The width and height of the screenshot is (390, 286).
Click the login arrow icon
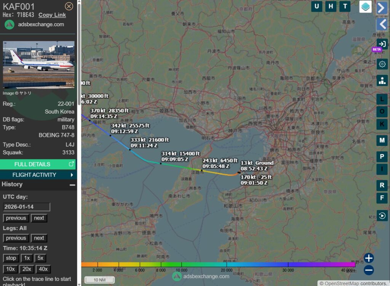click(x=382, y=44)
